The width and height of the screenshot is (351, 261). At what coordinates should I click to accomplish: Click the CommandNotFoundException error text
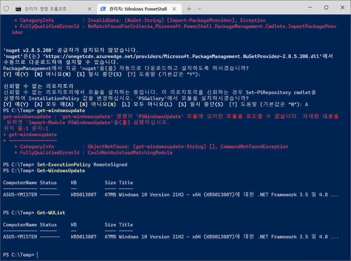tap(254, 146)
